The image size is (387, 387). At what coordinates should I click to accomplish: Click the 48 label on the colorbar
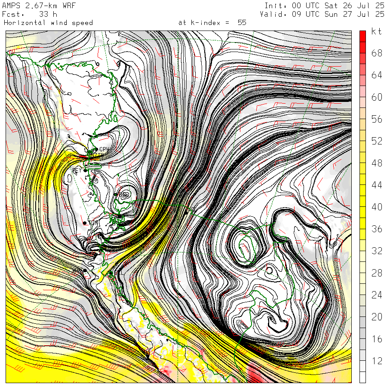click(377, 163)
